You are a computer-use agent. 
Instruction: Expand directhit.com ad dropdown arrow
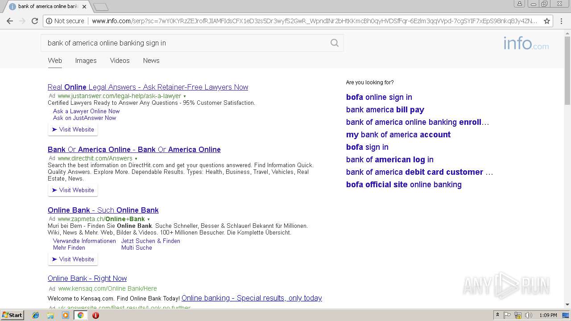click(136, 159)
